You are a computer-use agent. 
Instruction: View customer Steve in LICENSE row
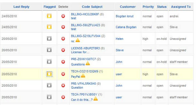point(120,50)
